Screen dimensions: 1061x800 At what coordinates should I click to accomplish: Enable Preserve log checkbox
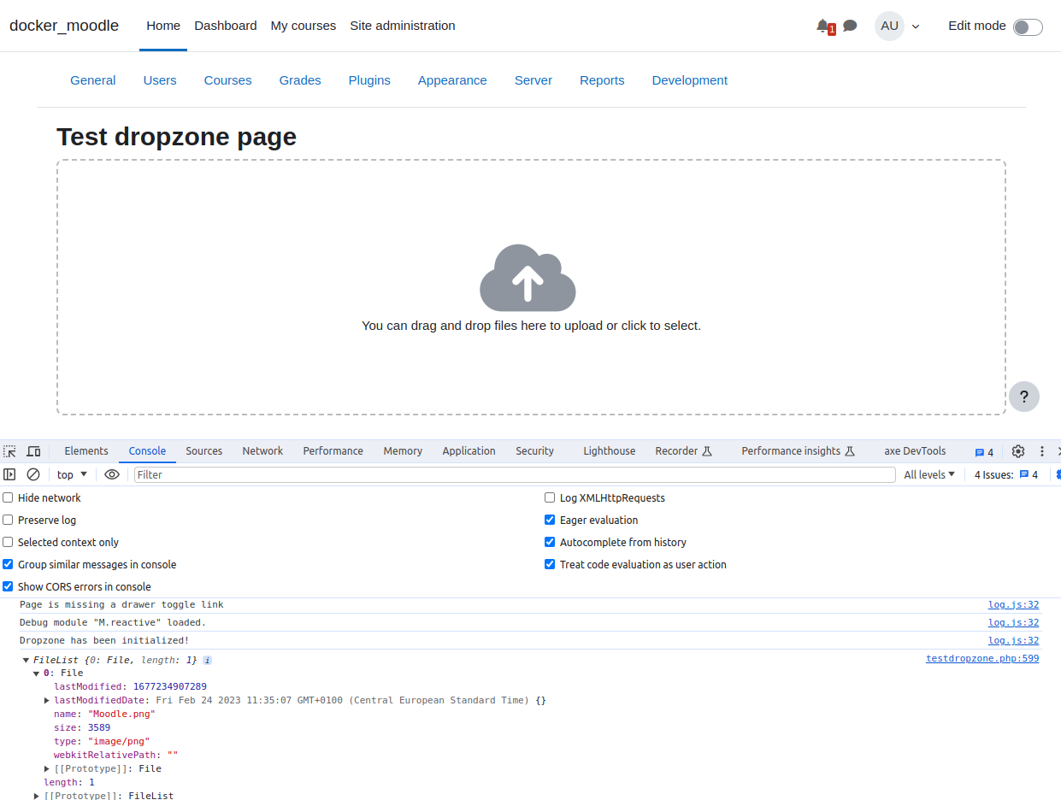coord(8,520)
